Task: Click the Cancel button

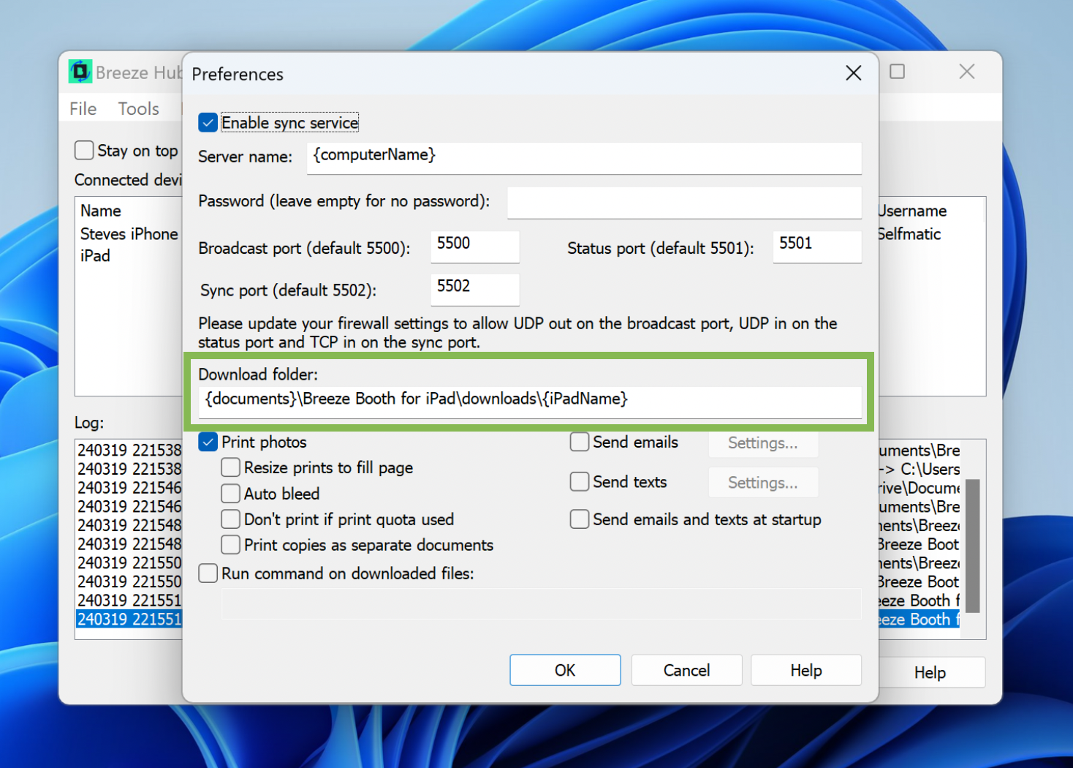Action: [x=686, y=670]
